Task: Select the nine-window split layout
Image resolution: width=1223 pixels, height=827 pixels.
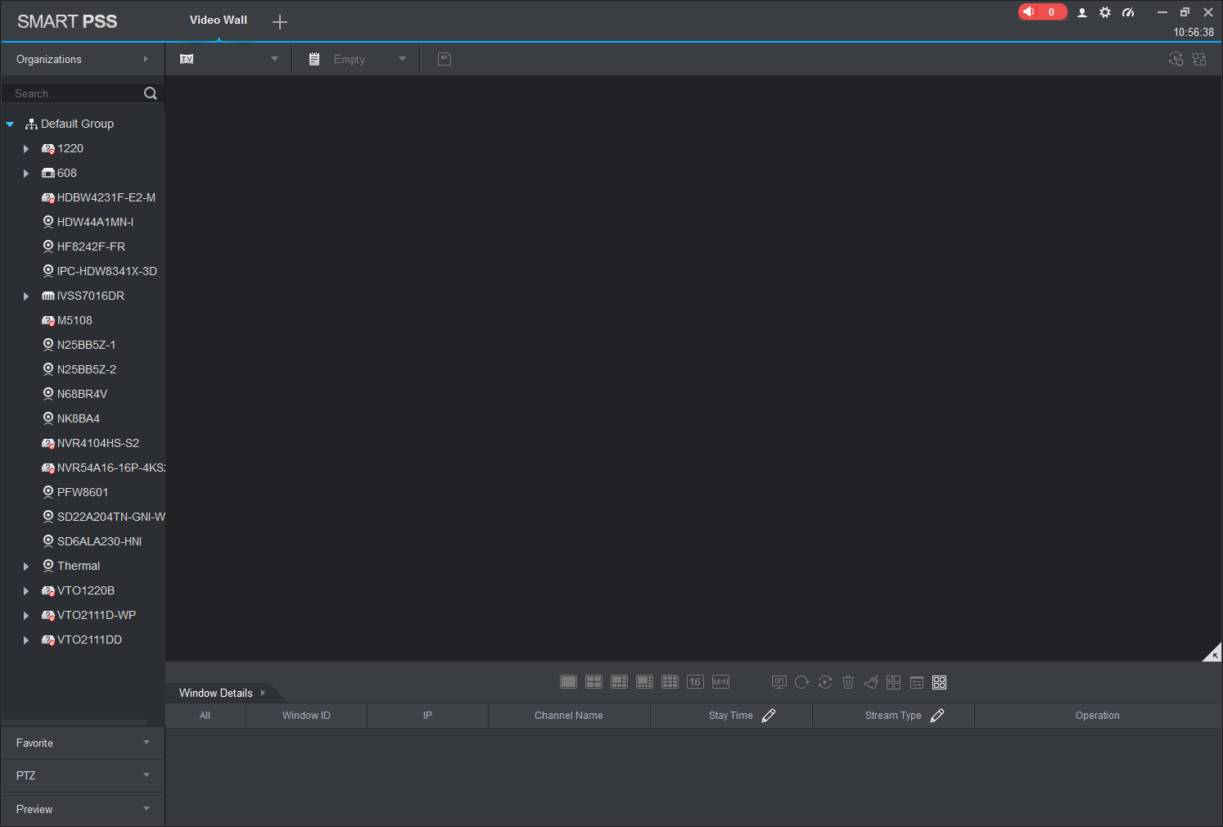Action: (670, 682)
